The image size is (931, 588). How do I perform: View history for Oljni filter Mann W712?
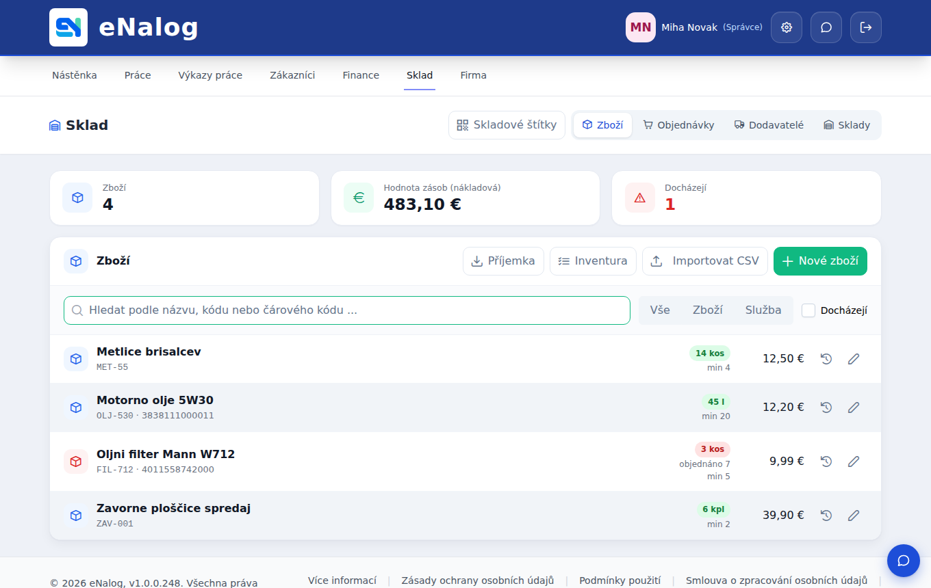click(826, 462)
